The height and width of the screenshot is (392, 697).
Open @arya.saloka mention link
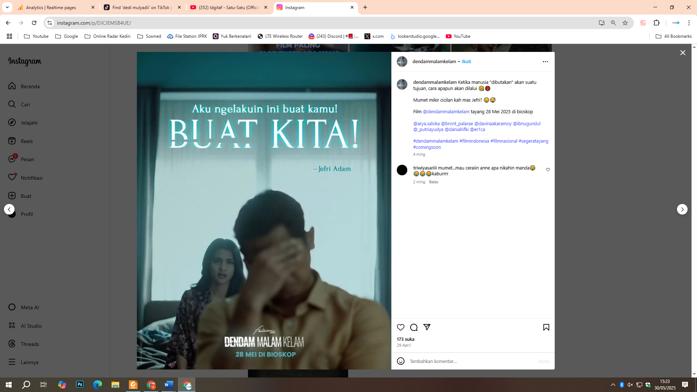click(x=426, y=124)
